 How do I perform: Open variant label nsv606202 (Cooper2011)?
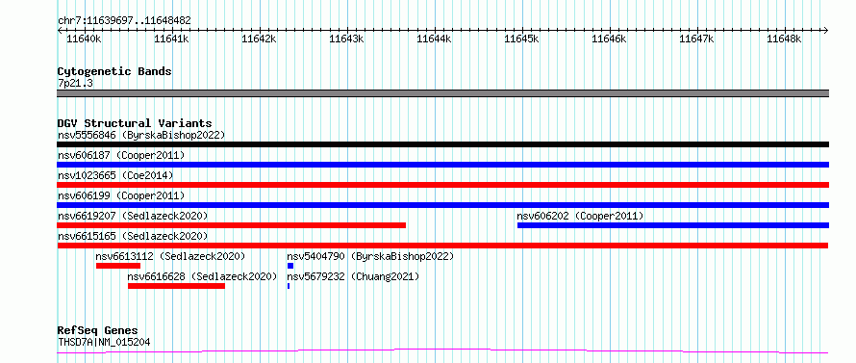pyautogui.click(x=580, y=216)
